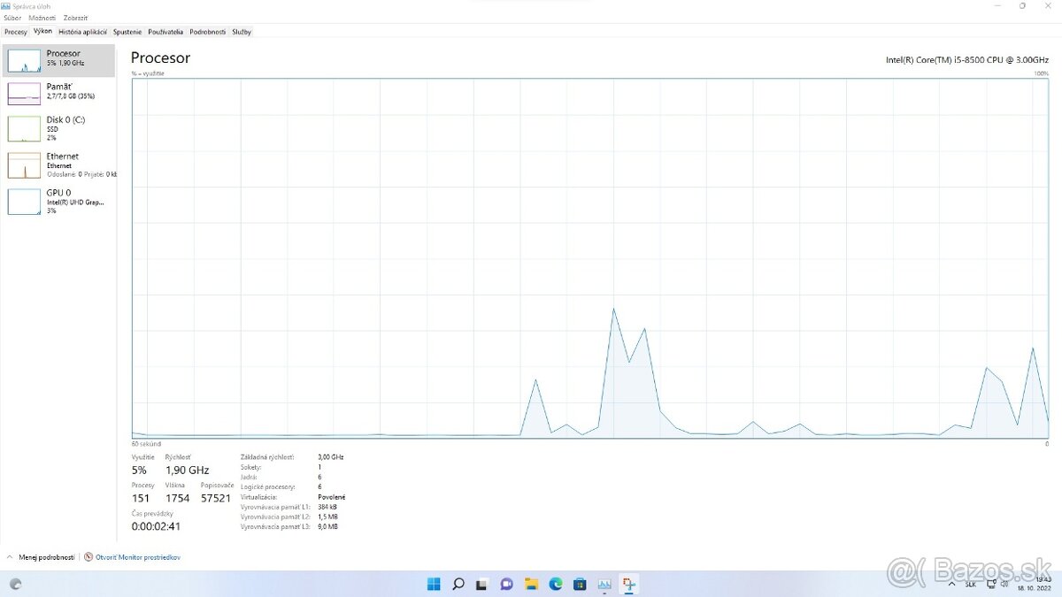The width and height of the screenshot is (1062, 597).
Task: Select the Pamäť mini graph thumbnail
Action: tap(24, 93)
